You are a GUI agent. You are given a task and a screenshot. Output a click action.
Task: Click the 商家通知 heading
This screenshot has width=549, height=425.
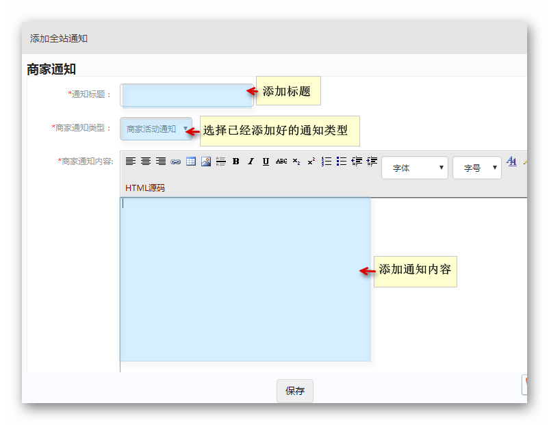[51, 69]
